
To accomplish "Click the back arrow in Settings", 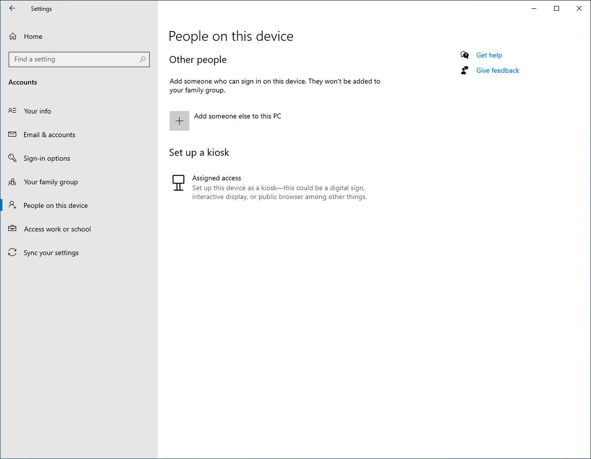I will coord(12,8).
